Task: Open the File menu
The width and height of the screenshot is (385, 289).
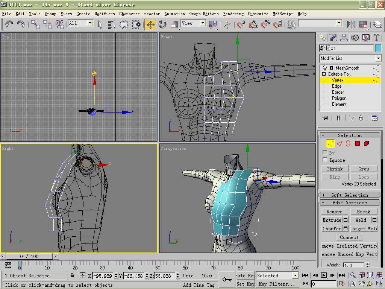Action: pos(7,14)
